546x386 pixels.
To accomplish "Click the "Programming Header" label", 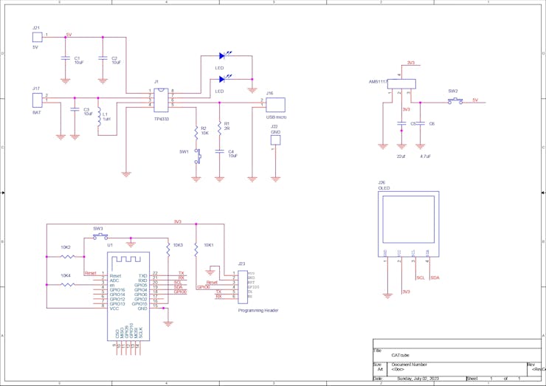I will 258,311.
